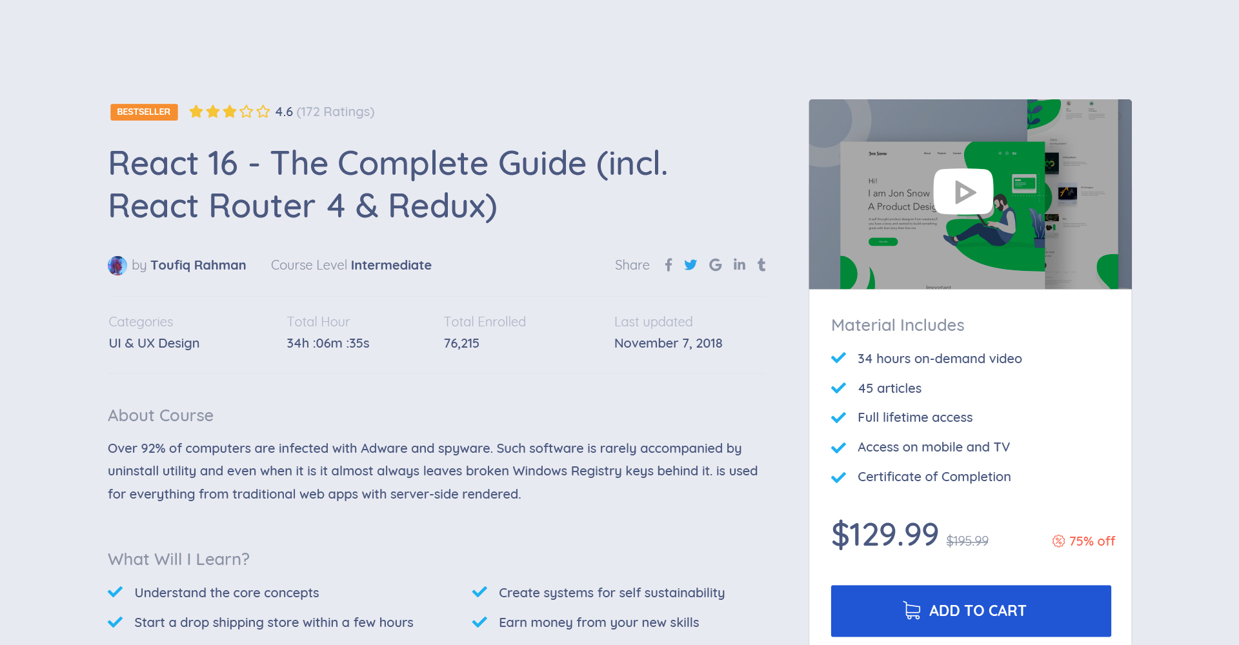Click the total hour value 34h :06m :35s

pos(328,343)
